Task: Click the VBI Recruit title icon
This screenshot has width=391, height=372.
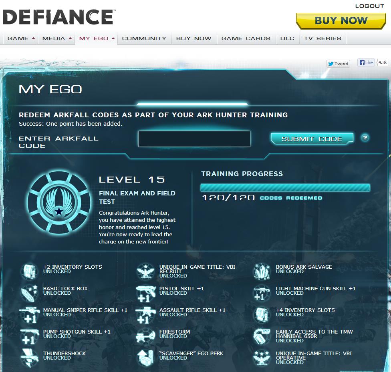Action: (x=146, y=271)
